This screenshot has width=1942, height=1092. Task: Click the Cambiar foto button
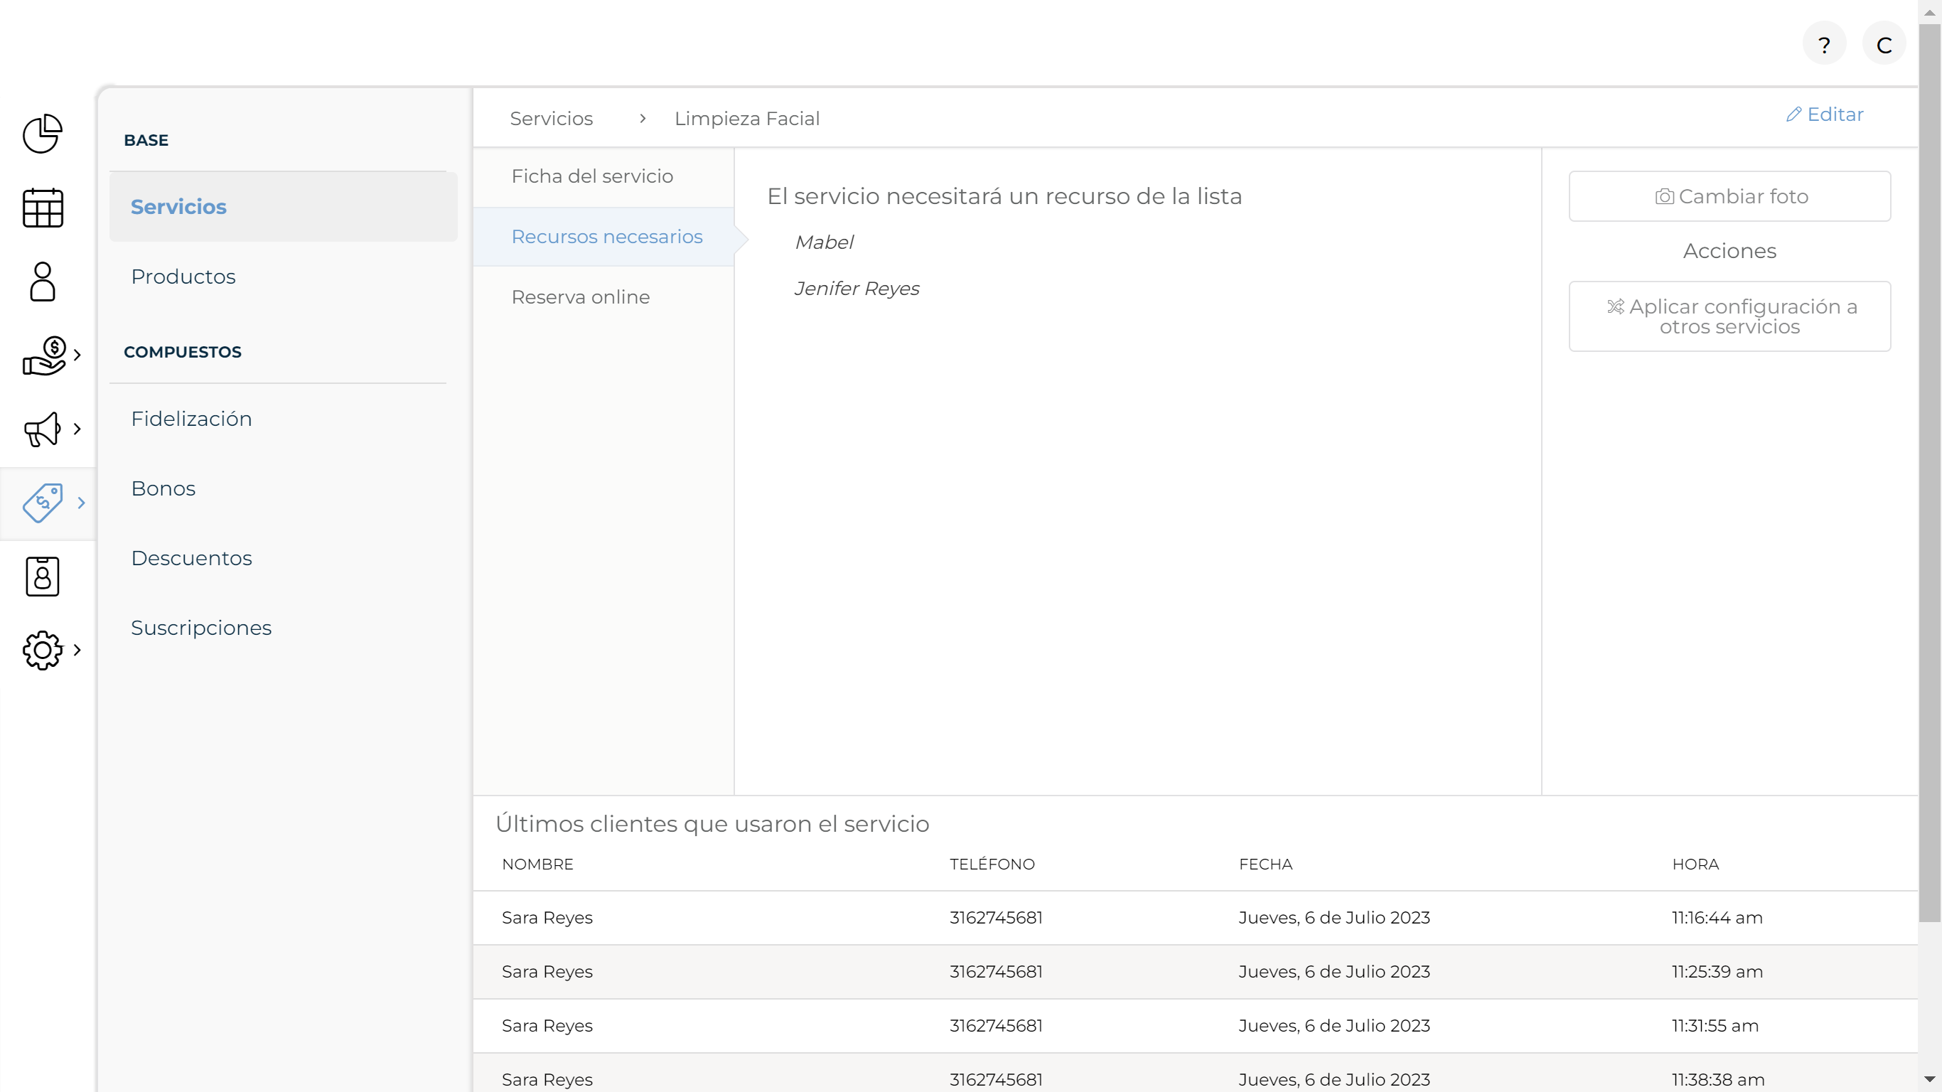tap(1729, 196)
